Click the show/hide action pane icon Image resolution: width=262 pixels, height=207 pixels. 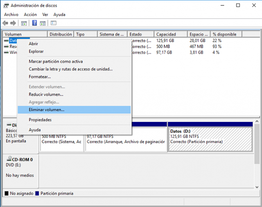(43, 23)
